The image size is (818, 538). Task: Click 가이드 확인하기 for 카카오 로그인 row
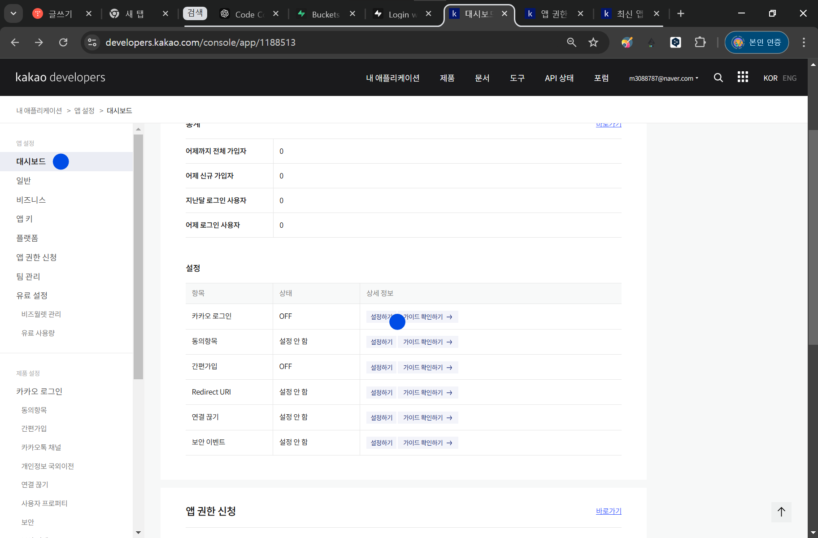[428, 317]
